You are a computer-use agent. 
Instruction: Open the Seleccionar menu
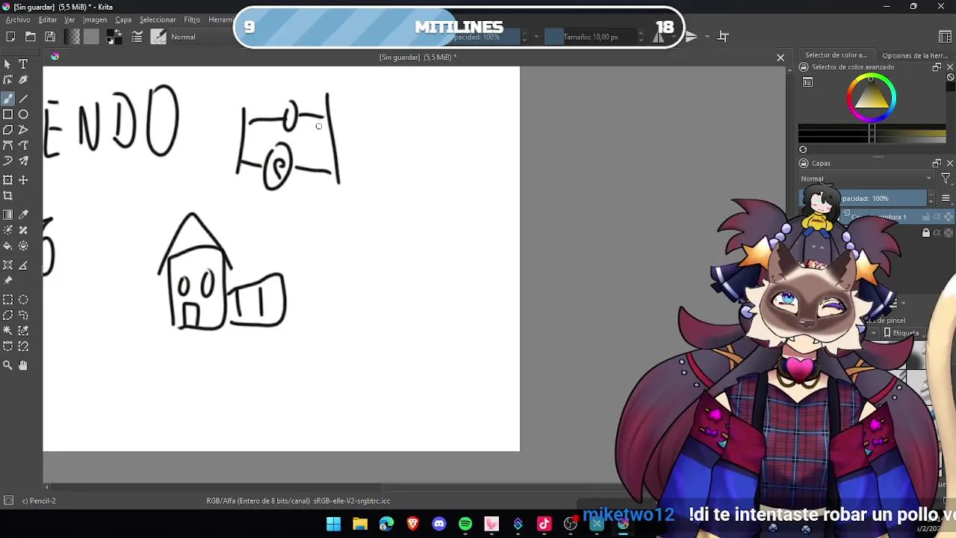158,20
